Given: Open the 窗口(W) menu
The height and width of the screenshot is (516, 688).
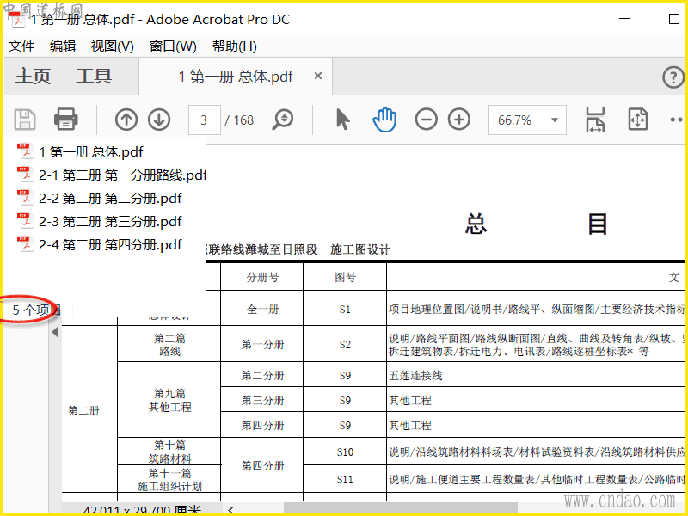Looking at the screenshot, I should 173,46.
